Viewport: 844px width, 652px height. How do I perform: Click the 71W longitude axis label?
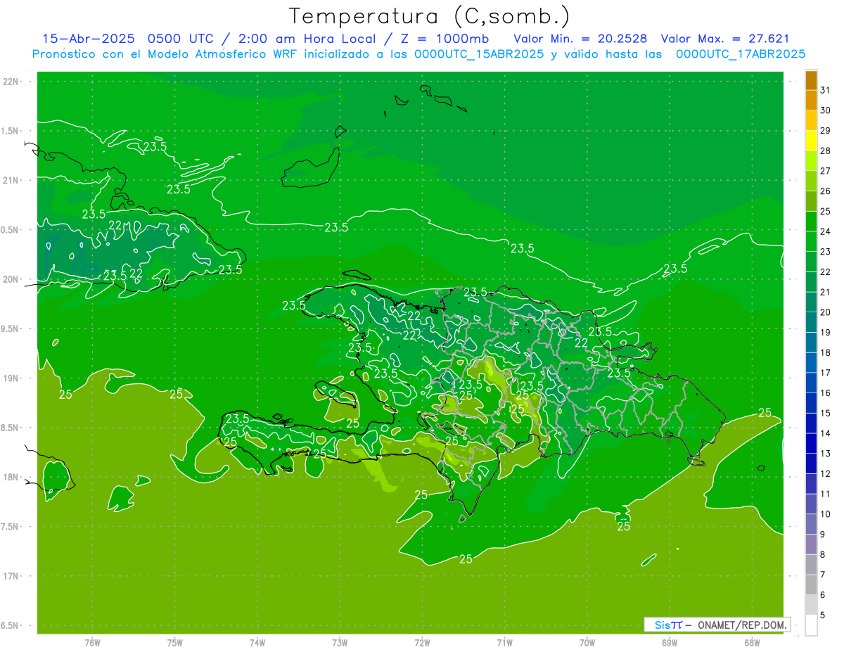pyautogui.click(x=504, y=643)
